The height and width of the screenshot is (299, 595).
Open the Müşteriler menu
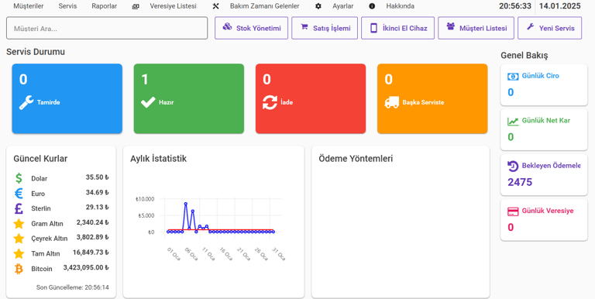tap(29, 6)
